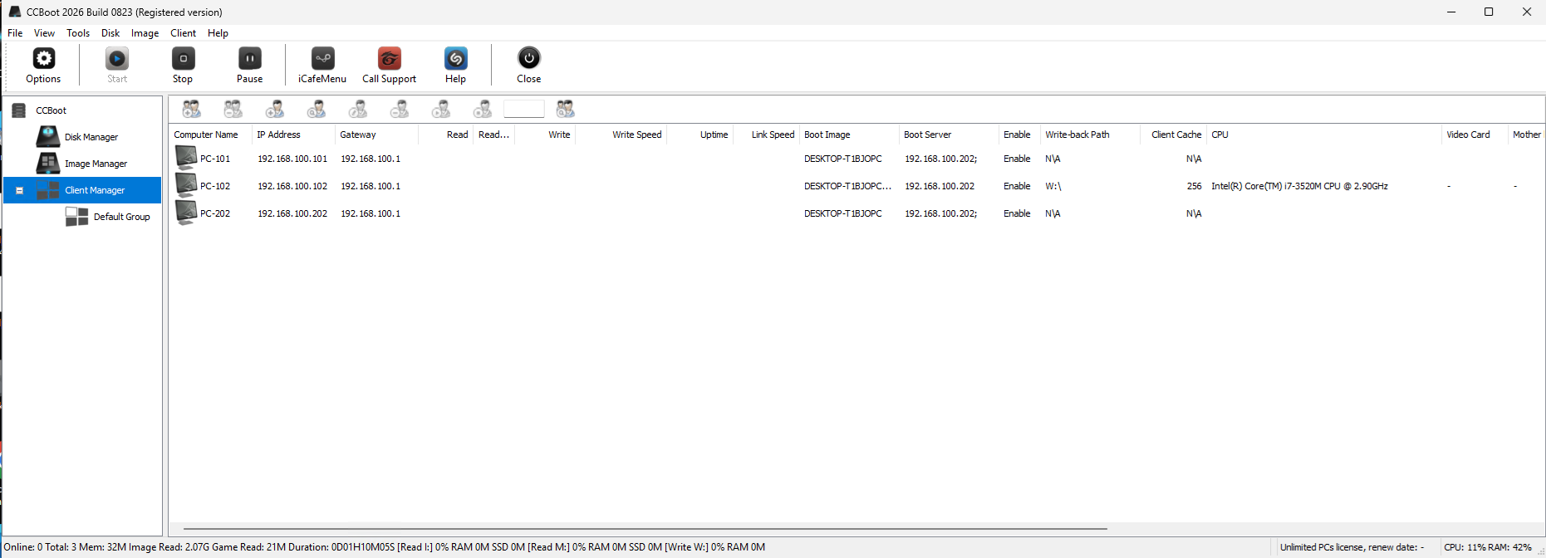
Task: Select the PC-101 client row
Action: (x=856, y=159)
